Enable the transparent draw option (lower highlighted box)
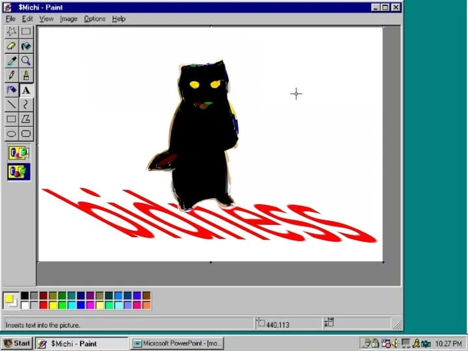 [18, 172]
